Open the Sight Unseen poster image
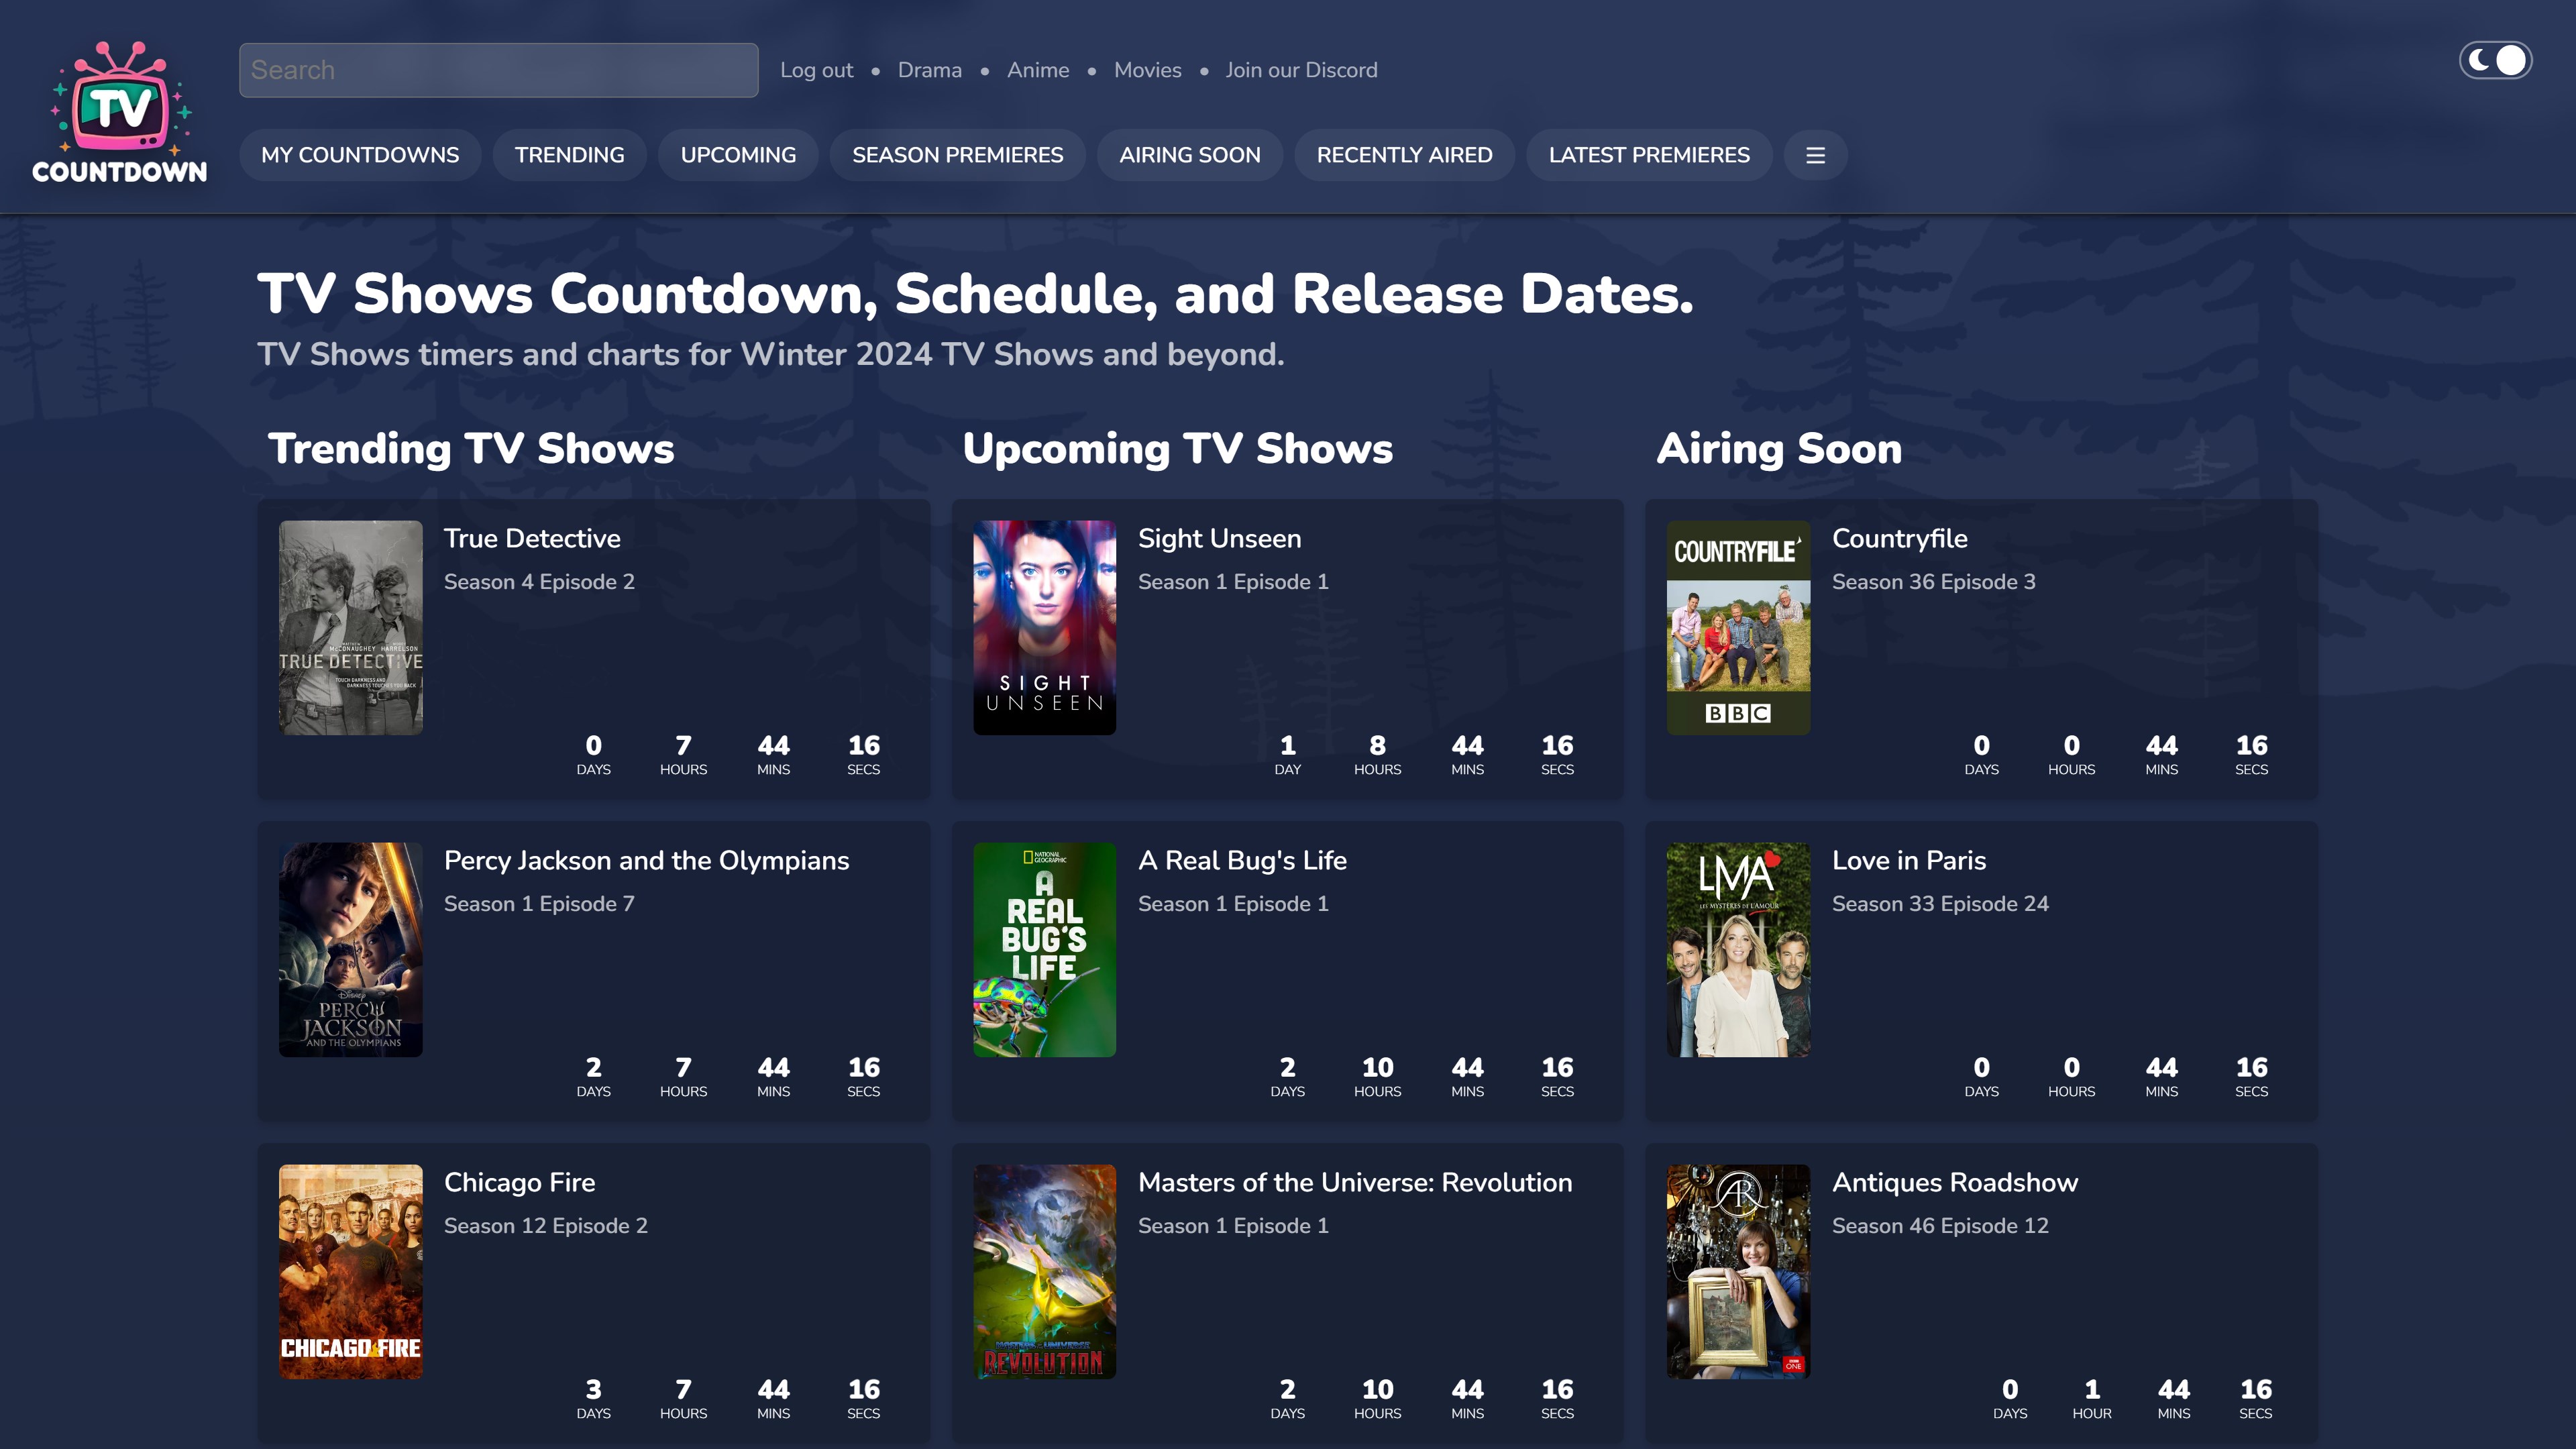Screen dimensions: 2576x1449 (1044, 627)
